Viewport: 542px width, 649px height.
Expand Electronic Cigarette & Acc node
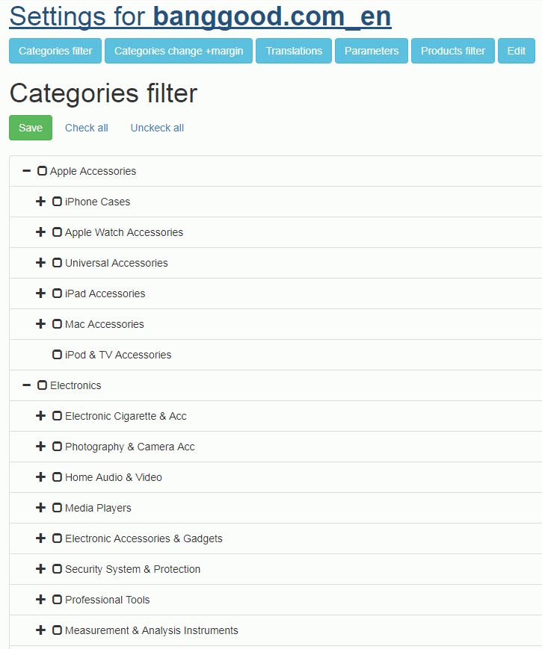[40, 416]
